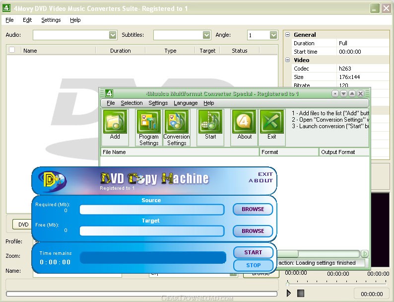Open Edit menu in 4Movy
The image size is (394, 302).
tap(27, 20)
